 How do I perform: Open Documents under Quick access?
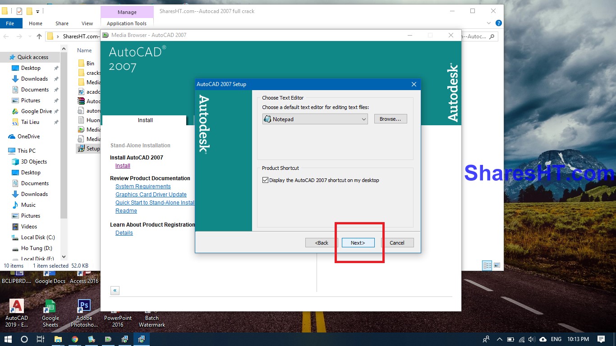(35, 90)
